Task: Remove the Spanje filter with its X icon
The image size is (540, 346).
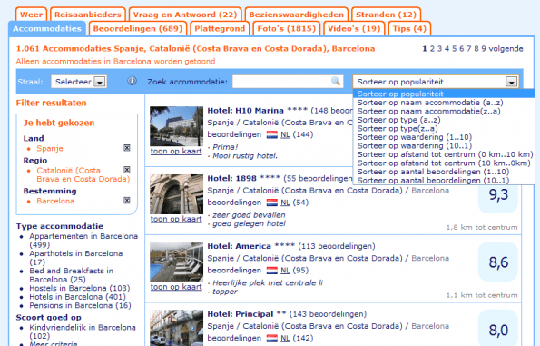Action: tap(127, 148)
